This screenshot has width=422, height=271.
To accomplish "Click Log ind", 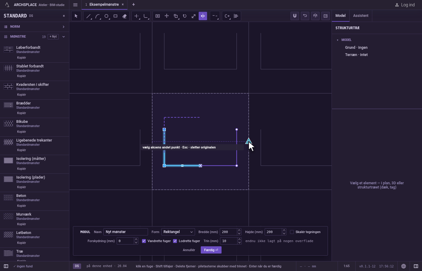I will [405, 5].
